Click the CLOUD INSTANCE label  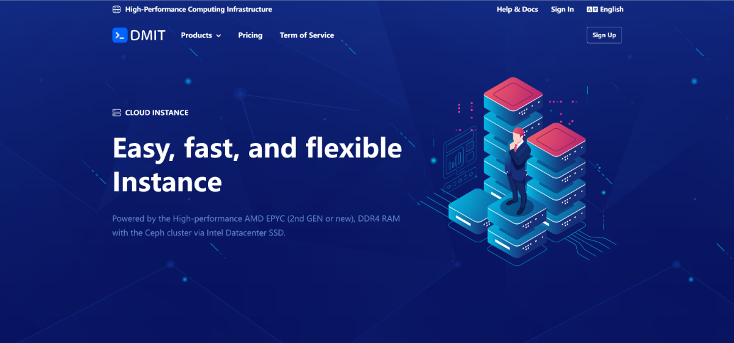tap(157, 113)
